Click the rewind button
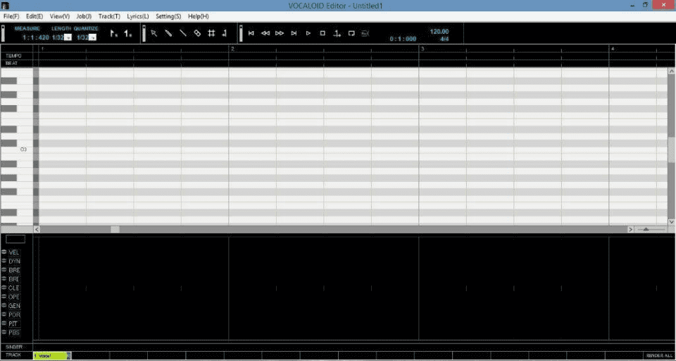 [265, 33]
